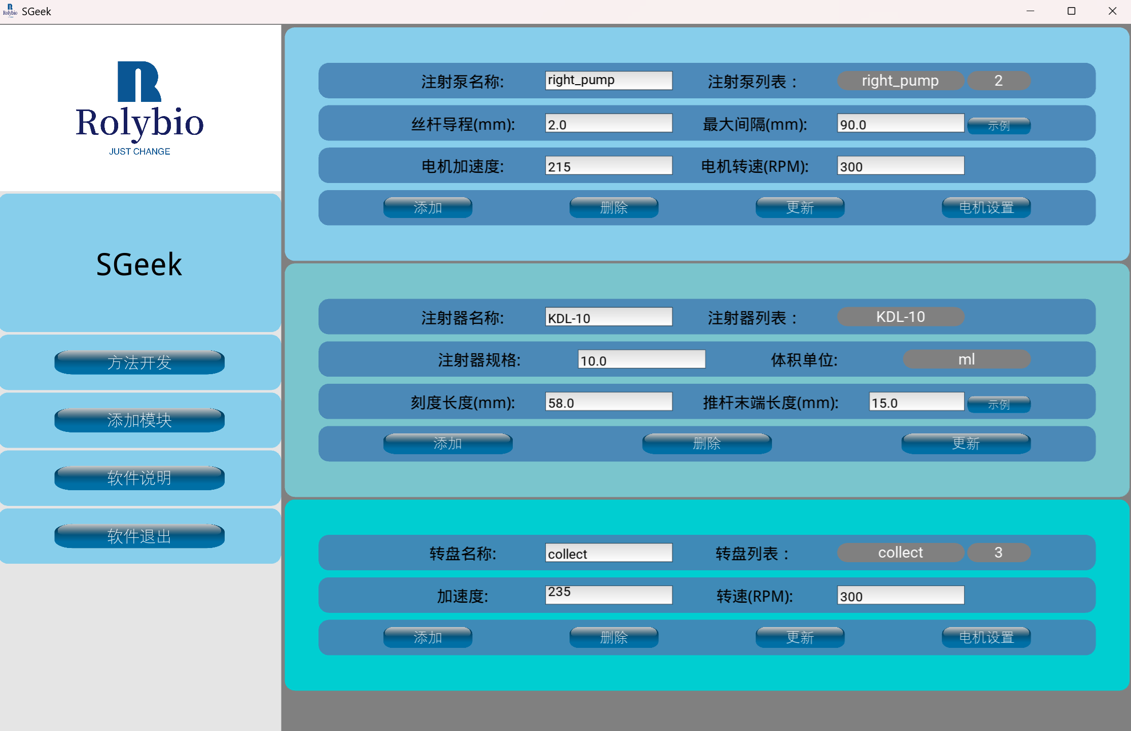This screenshot has width=1131, height=731.
Task: Open the 体积单位 dropdown showing ml
Action: tap(966, 359)
